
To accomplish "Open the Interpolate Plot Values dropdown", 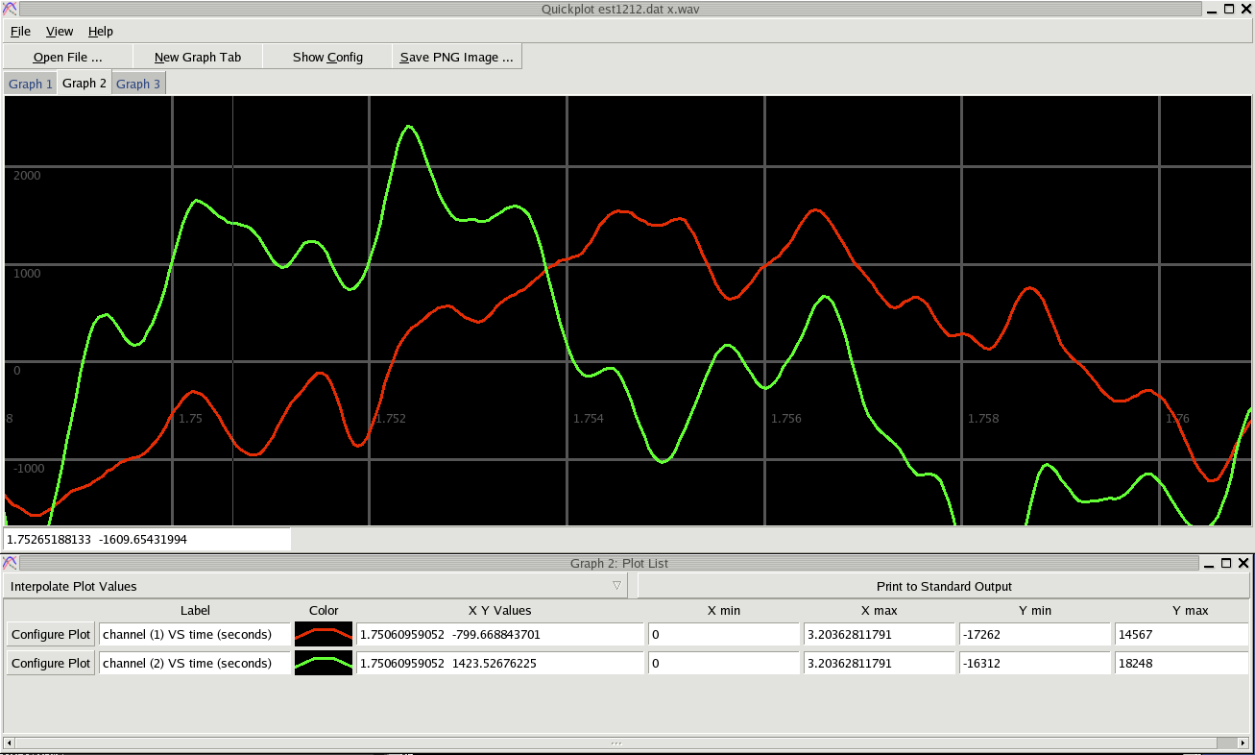I will [315, 586].
